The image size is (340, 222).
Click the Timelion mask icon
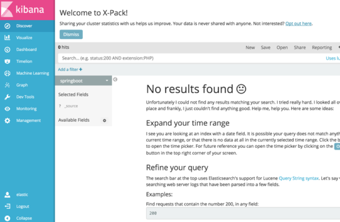point(7,62)
